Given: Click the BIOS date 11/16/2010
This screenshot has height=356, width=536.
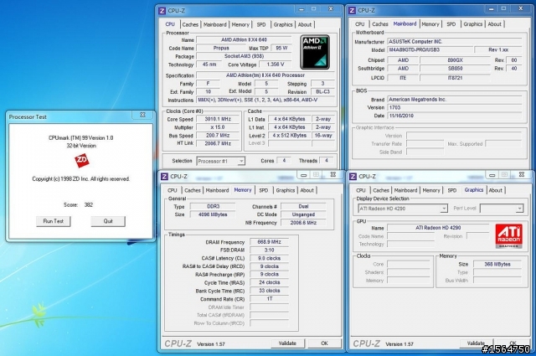Looking at the screenshot, I should click(455, 116).
